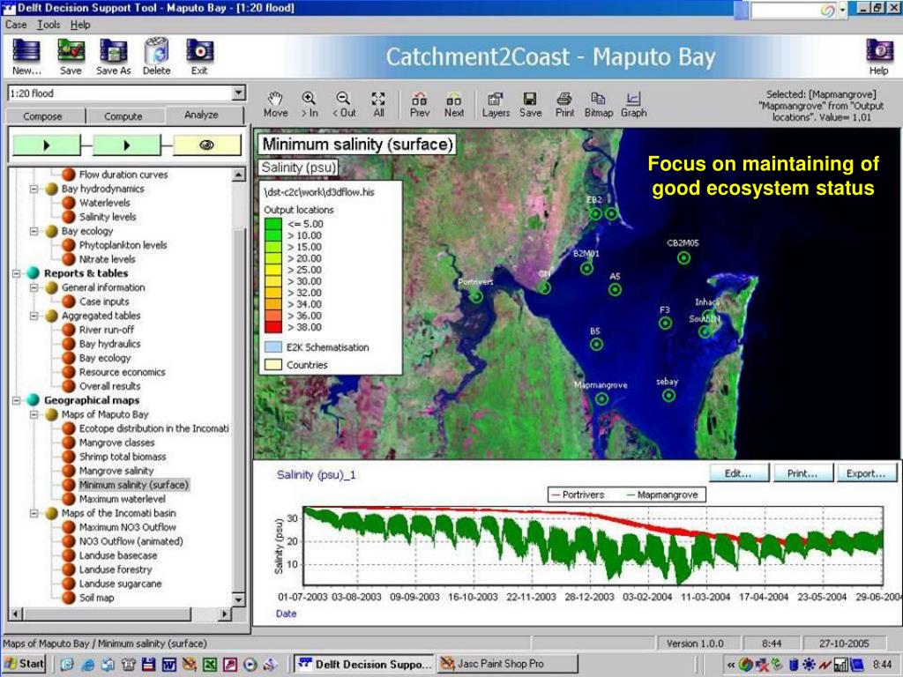The height and width of the screenshot is (677, 903).
Task: Open the map Layers tool
Action: click(x=496, y=105)
